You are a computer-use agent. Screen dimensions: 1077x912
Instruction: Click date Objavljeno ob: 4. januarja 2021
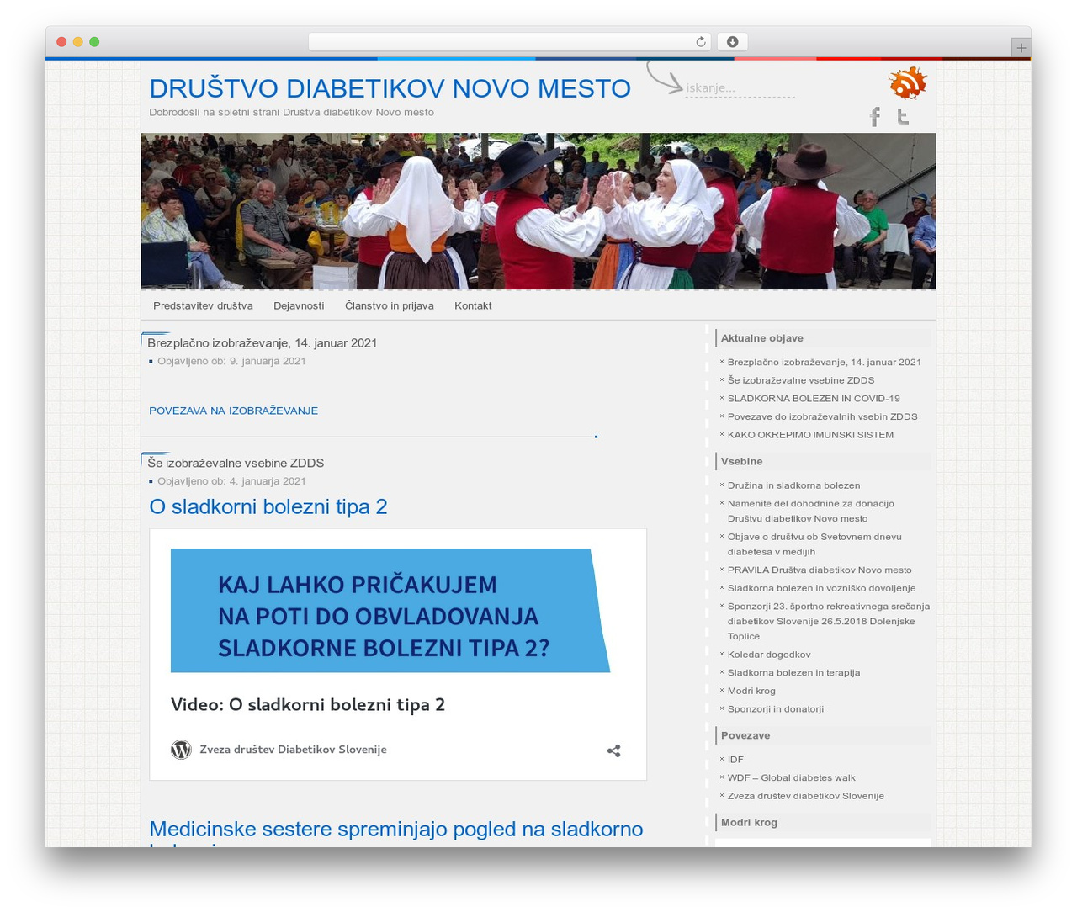point(231,481)
